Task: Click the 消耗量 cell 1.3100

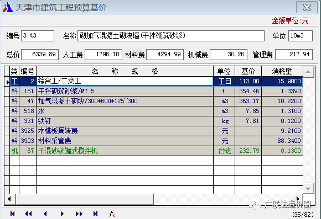Action: (282, 111)
